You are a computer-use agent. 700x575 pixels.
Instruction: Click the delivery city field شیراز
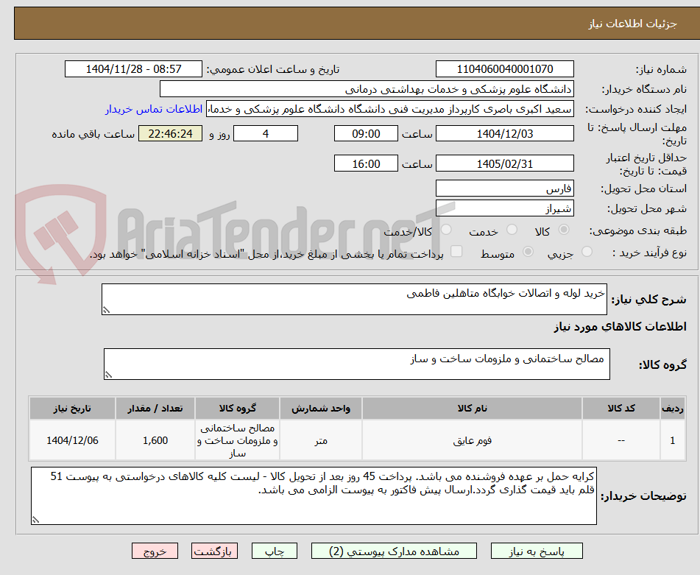[x=504, y=208]
